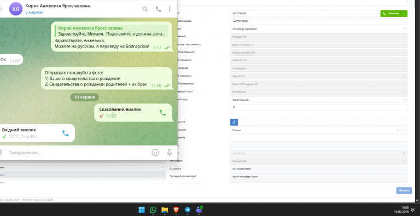Open arrow next to green Unknown button

coord(404,14)
